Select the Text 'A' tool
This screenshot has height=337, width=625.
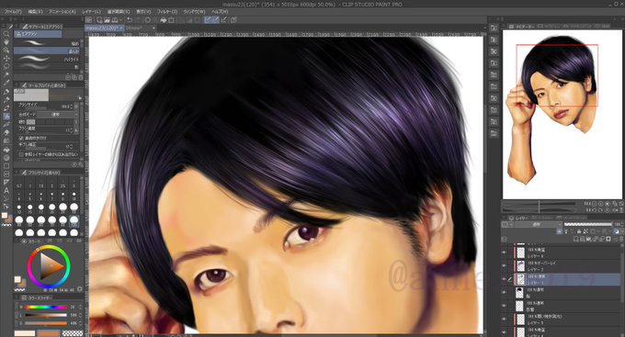click(x=6, y=190)
